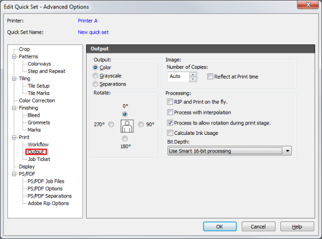322x239 pixels.
Task: Enable Reflect at Print time checkbox
Action: click(210, 77)
